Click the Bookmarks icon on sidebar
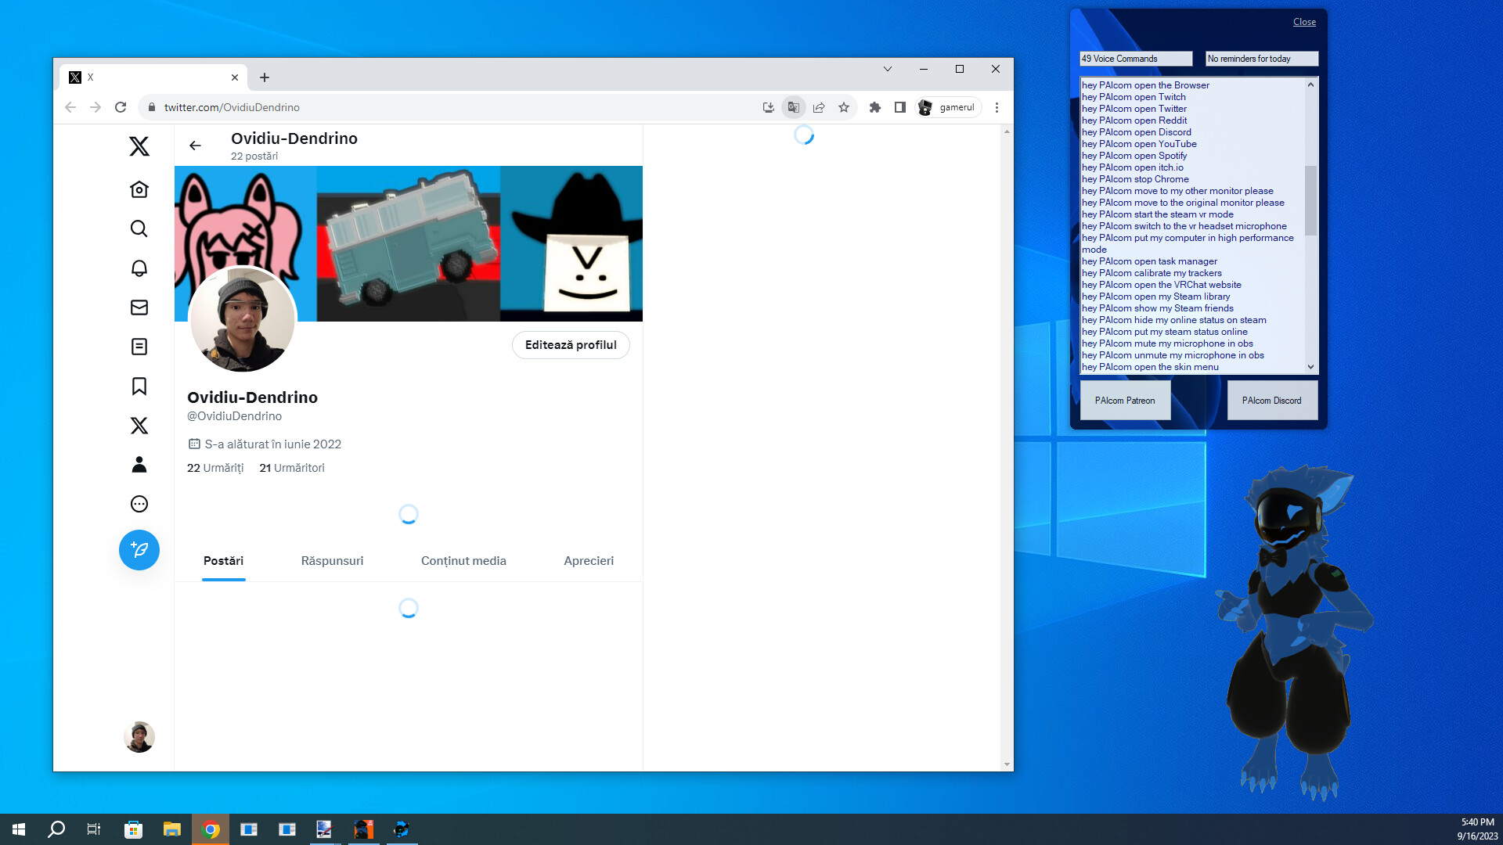This screenshot has height=845, width=1503. click(x=139, y=386)
